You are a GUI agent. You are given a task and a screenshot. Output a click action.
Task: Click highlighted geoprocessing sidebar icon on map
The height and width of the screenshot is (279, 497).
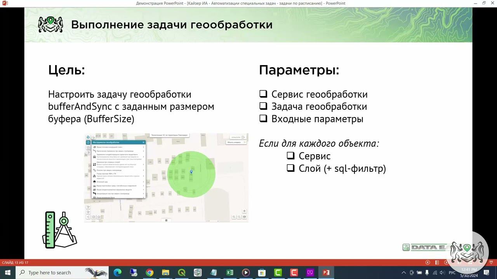[88, 142]
